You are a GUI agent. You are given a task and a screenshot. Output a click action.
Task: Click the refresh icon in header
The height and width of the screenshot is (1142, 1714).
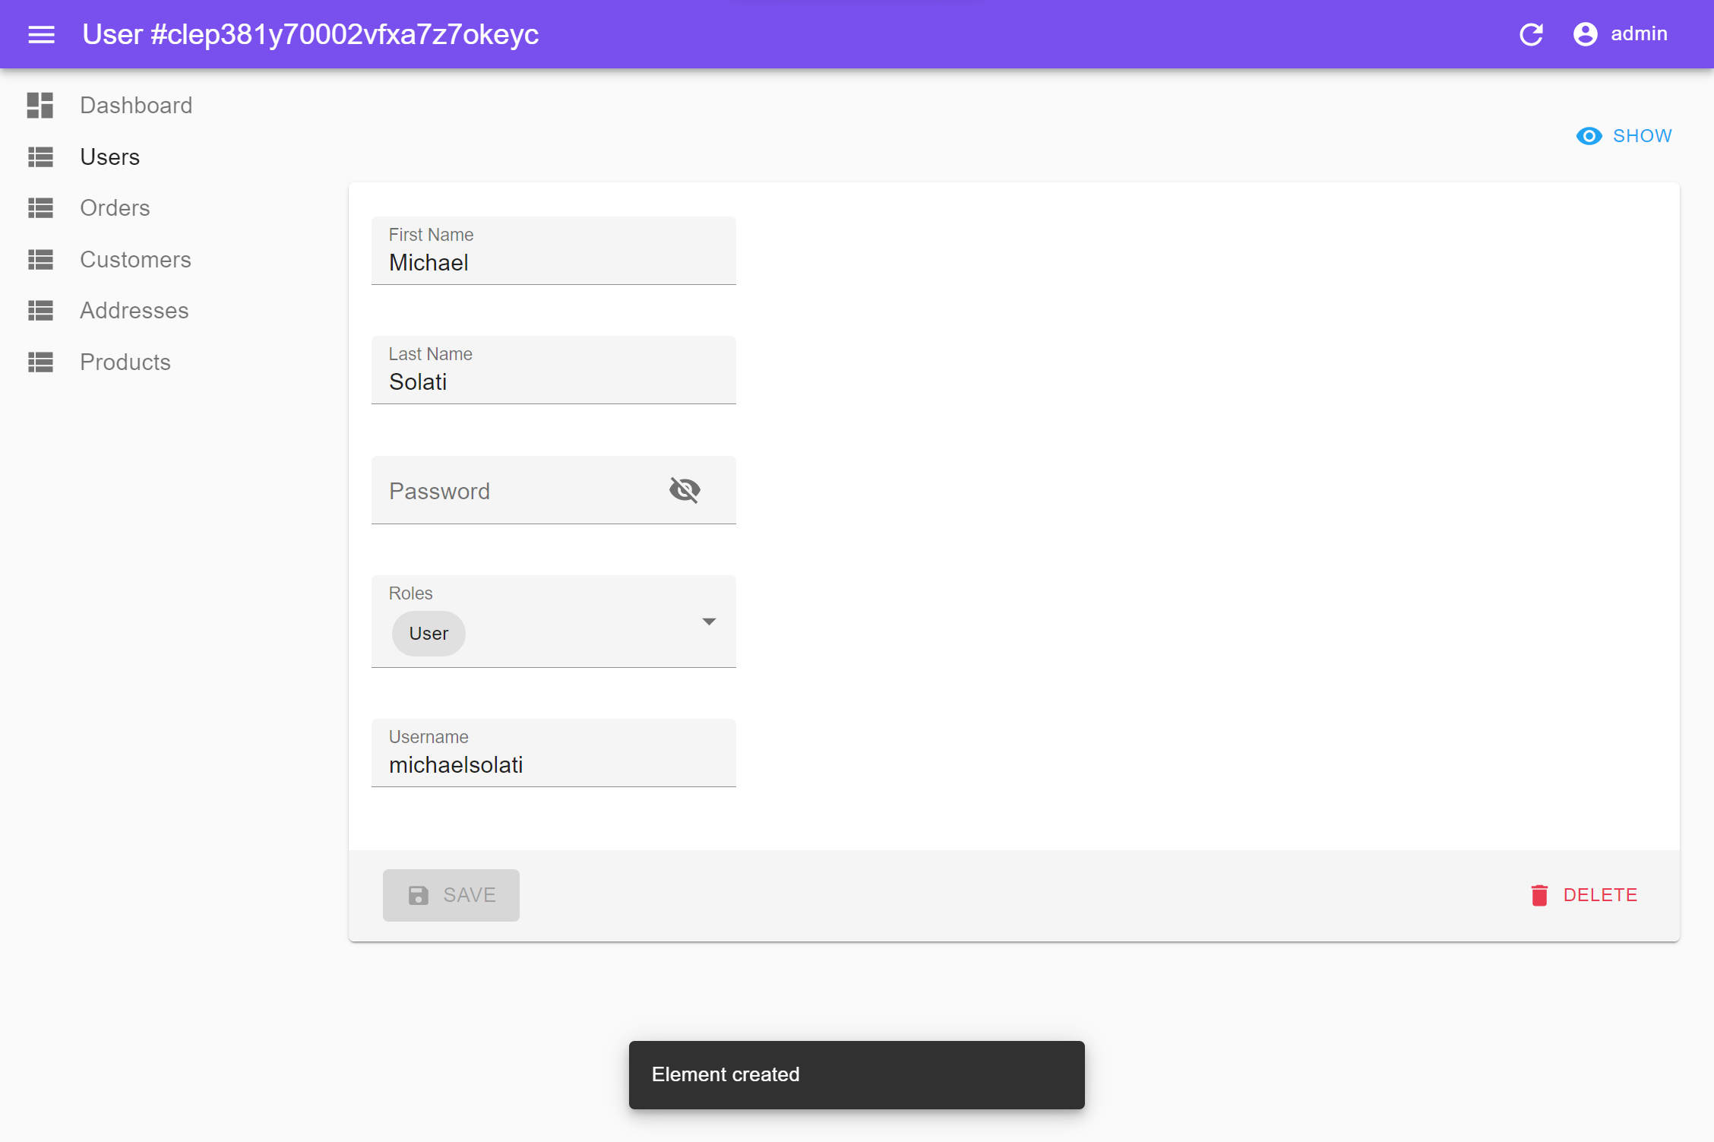(1531, 34)
